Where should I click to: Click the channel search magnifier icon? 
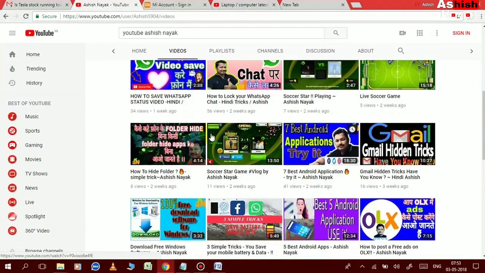pyautogui.click(x=401, y=50)
